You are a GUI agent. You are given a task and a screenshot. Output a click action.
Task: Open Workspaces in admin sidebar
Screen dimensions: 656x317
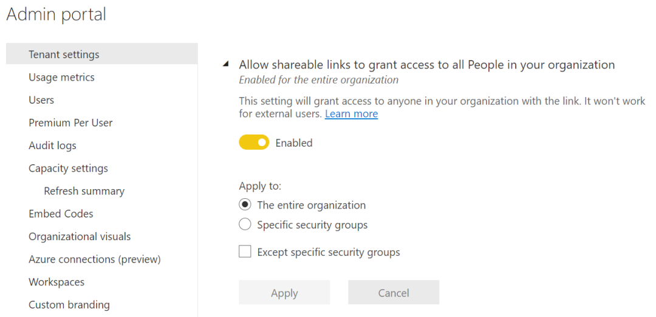[56, 282]
